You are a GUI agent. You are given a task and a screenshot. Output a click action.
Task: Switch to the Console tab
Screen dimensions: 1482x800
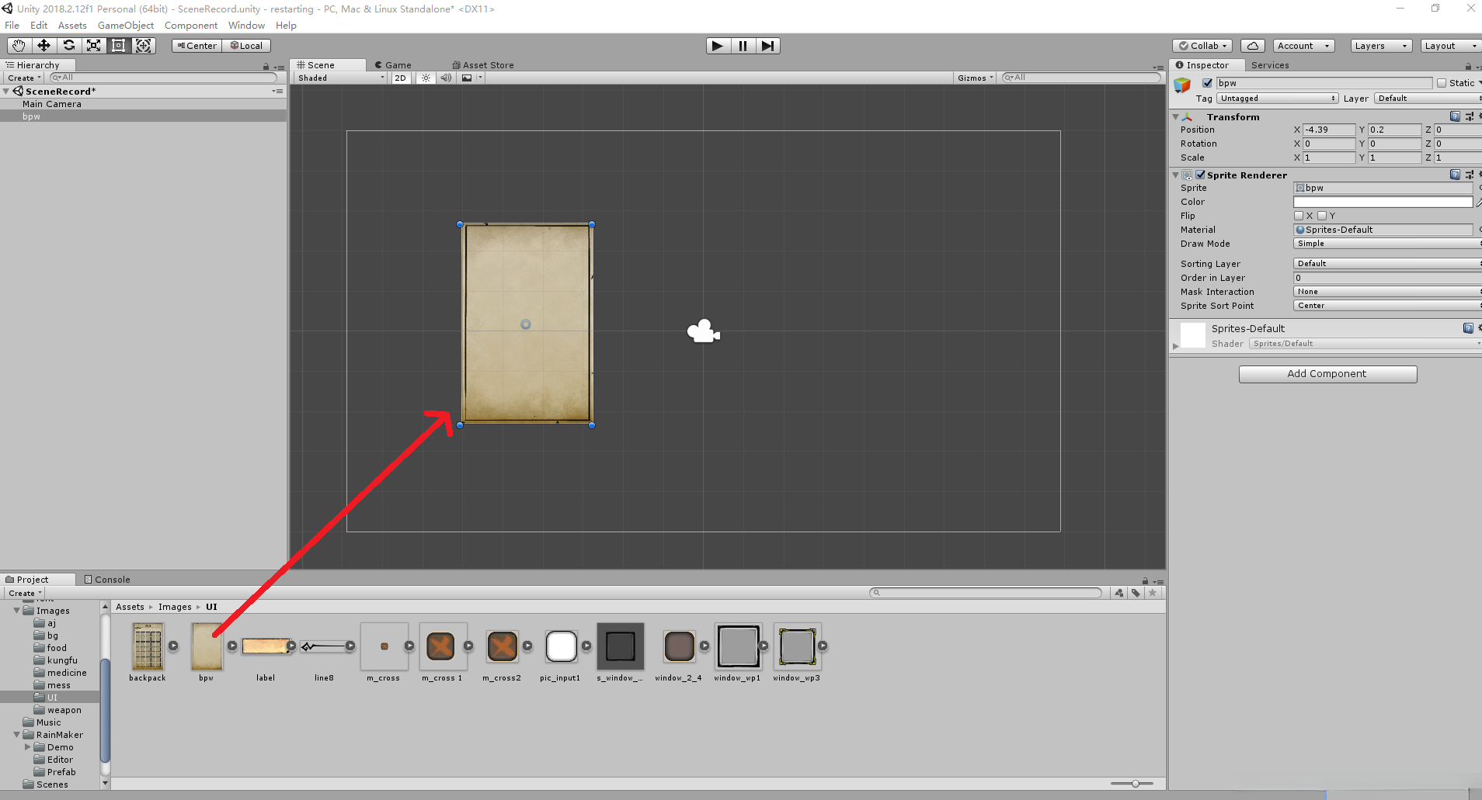[x=107, y=580]
